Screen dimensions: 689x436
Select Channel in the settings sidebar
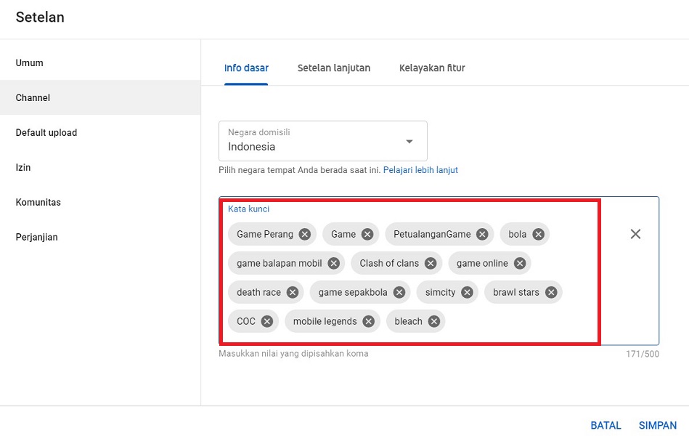(x=100, y=97)
